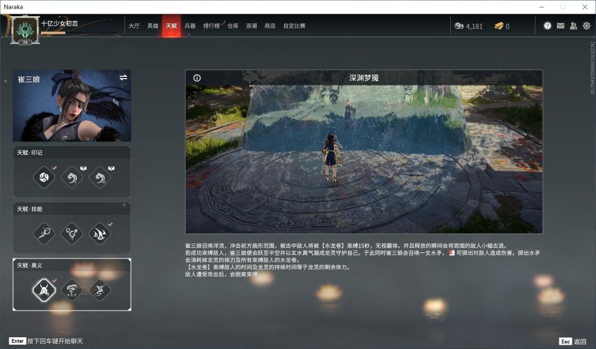Click the 天赋·技能 section header
This screenshot has width=596, height=349.
click(72, 209)
